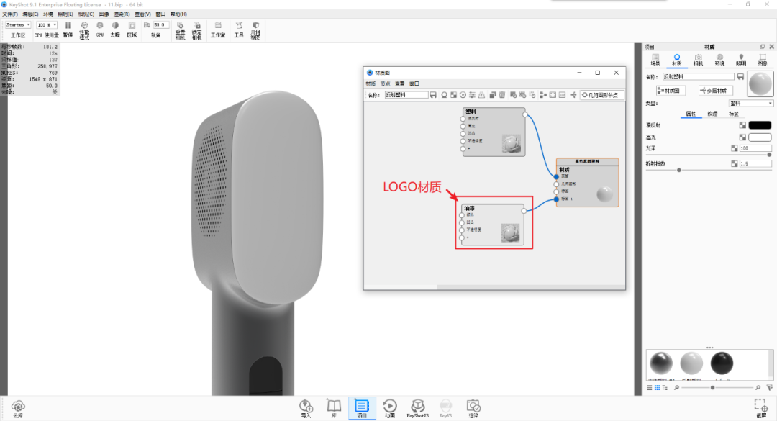Click name field in Material Graph toolbar
777x421 pixels.
[x=406, y=95]
